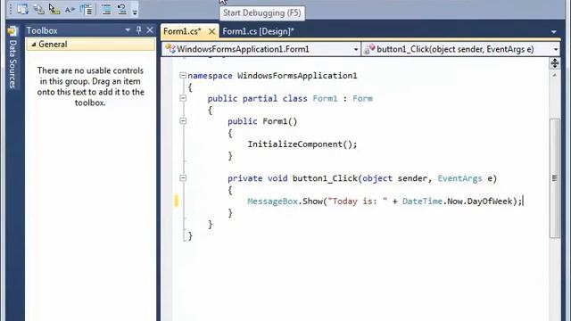The image size is (571, 321).
Task: Click the editor split-window handle
Action: click(554, 63)
